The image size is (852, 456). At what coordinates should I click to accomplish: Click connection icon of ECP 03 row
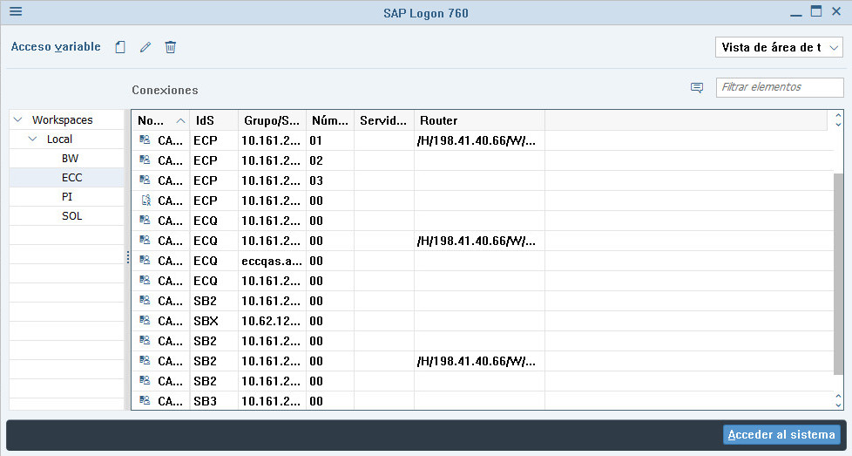pyautogui.click(x=145, y=180)
